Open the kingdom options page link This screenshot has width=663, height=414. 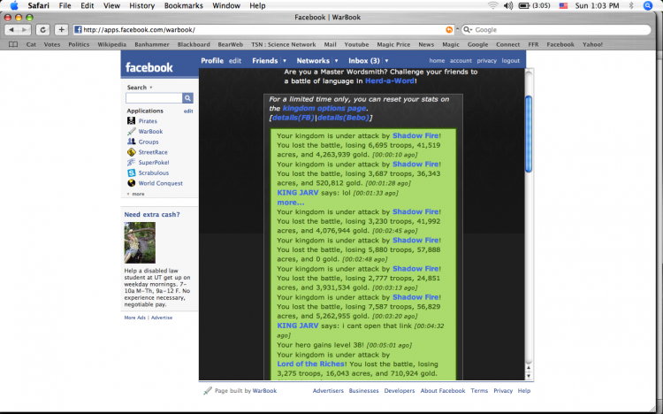[324, 109]
